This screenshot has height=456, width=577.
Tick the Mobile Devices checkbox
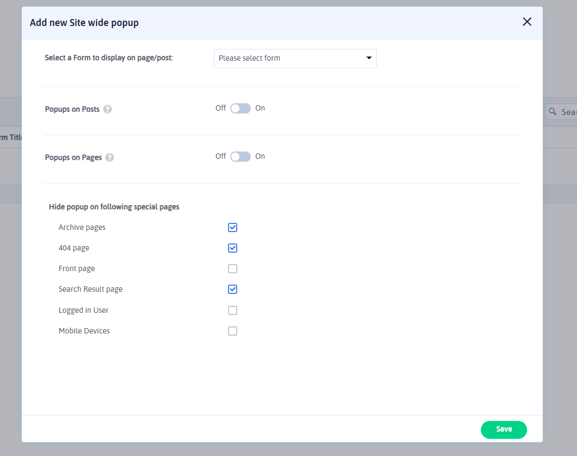point(233,331)
